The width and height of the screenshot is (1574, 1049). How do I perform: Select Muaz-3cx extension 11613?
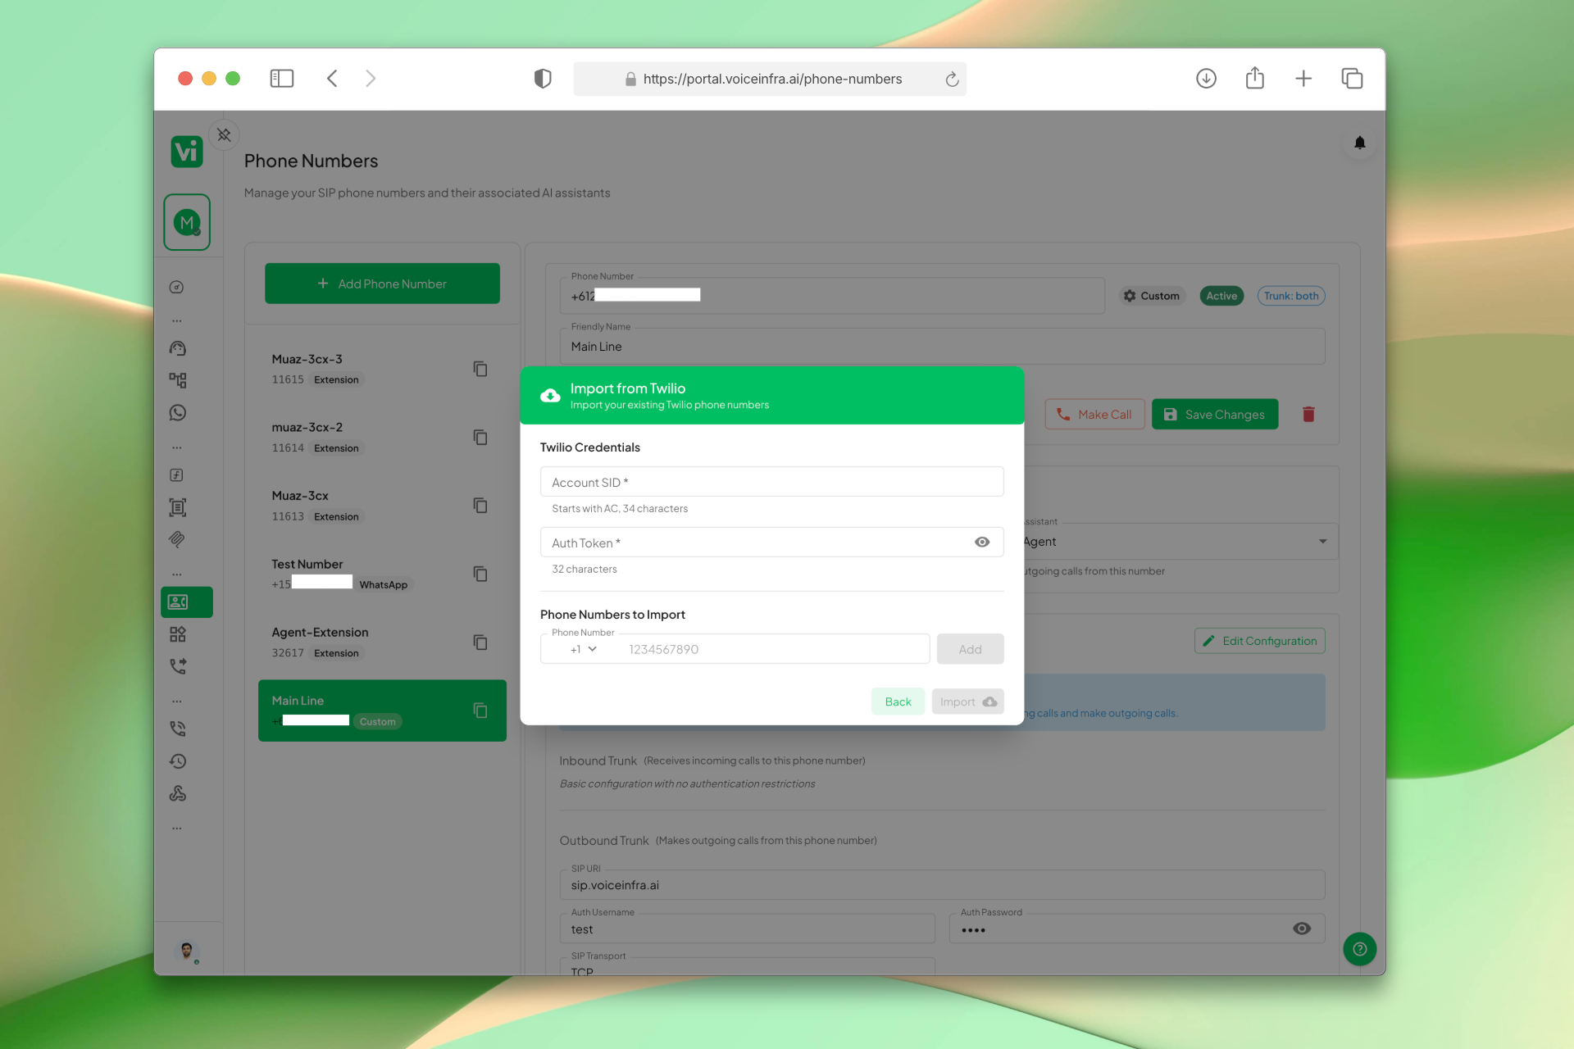tap(382, 506)
